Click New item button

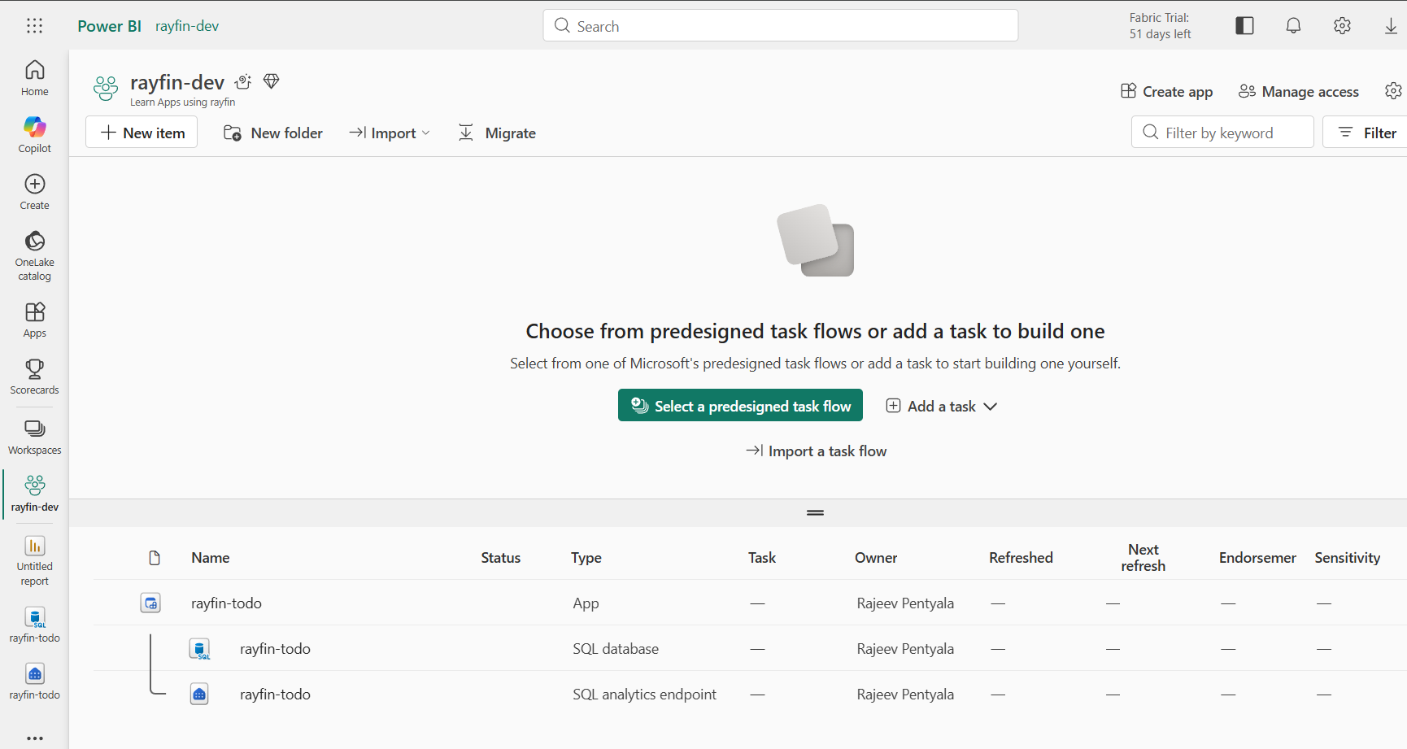click(142, 133)
